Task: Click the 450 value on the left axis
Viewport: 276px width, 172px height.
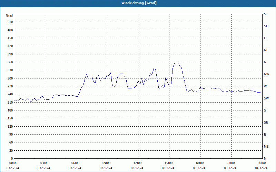Action: pyautogui.click(x=10, y=38)
